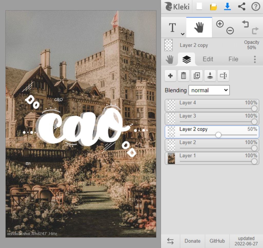The image size is (263, 248).
Task: Open the File tab
Action: point(233,59)
